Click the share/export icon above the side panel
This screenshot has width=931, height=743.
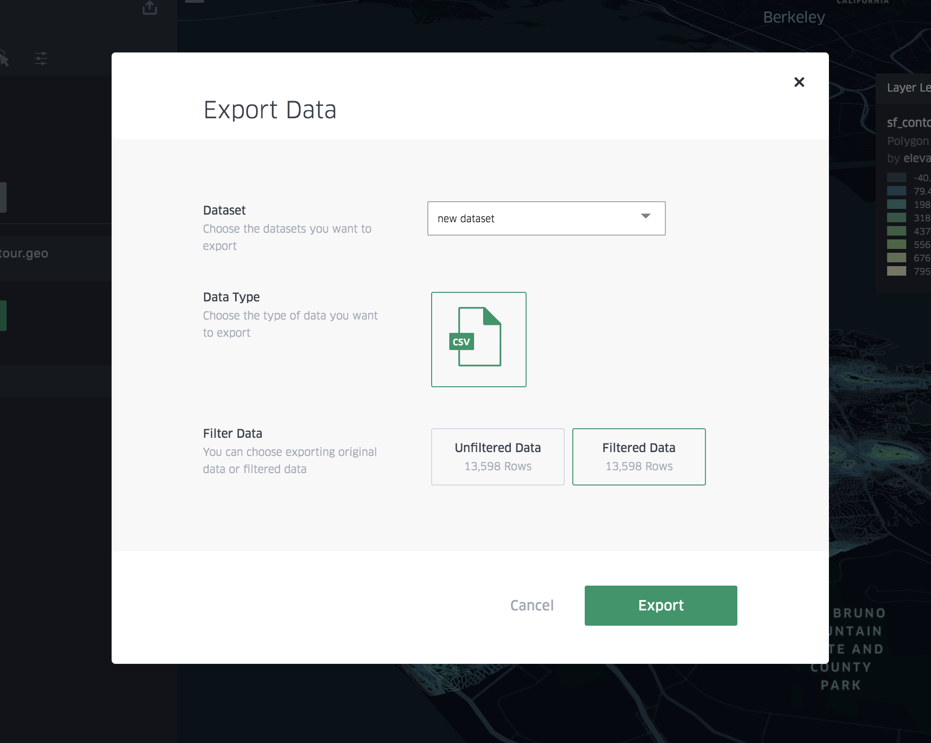pos(149,8)
